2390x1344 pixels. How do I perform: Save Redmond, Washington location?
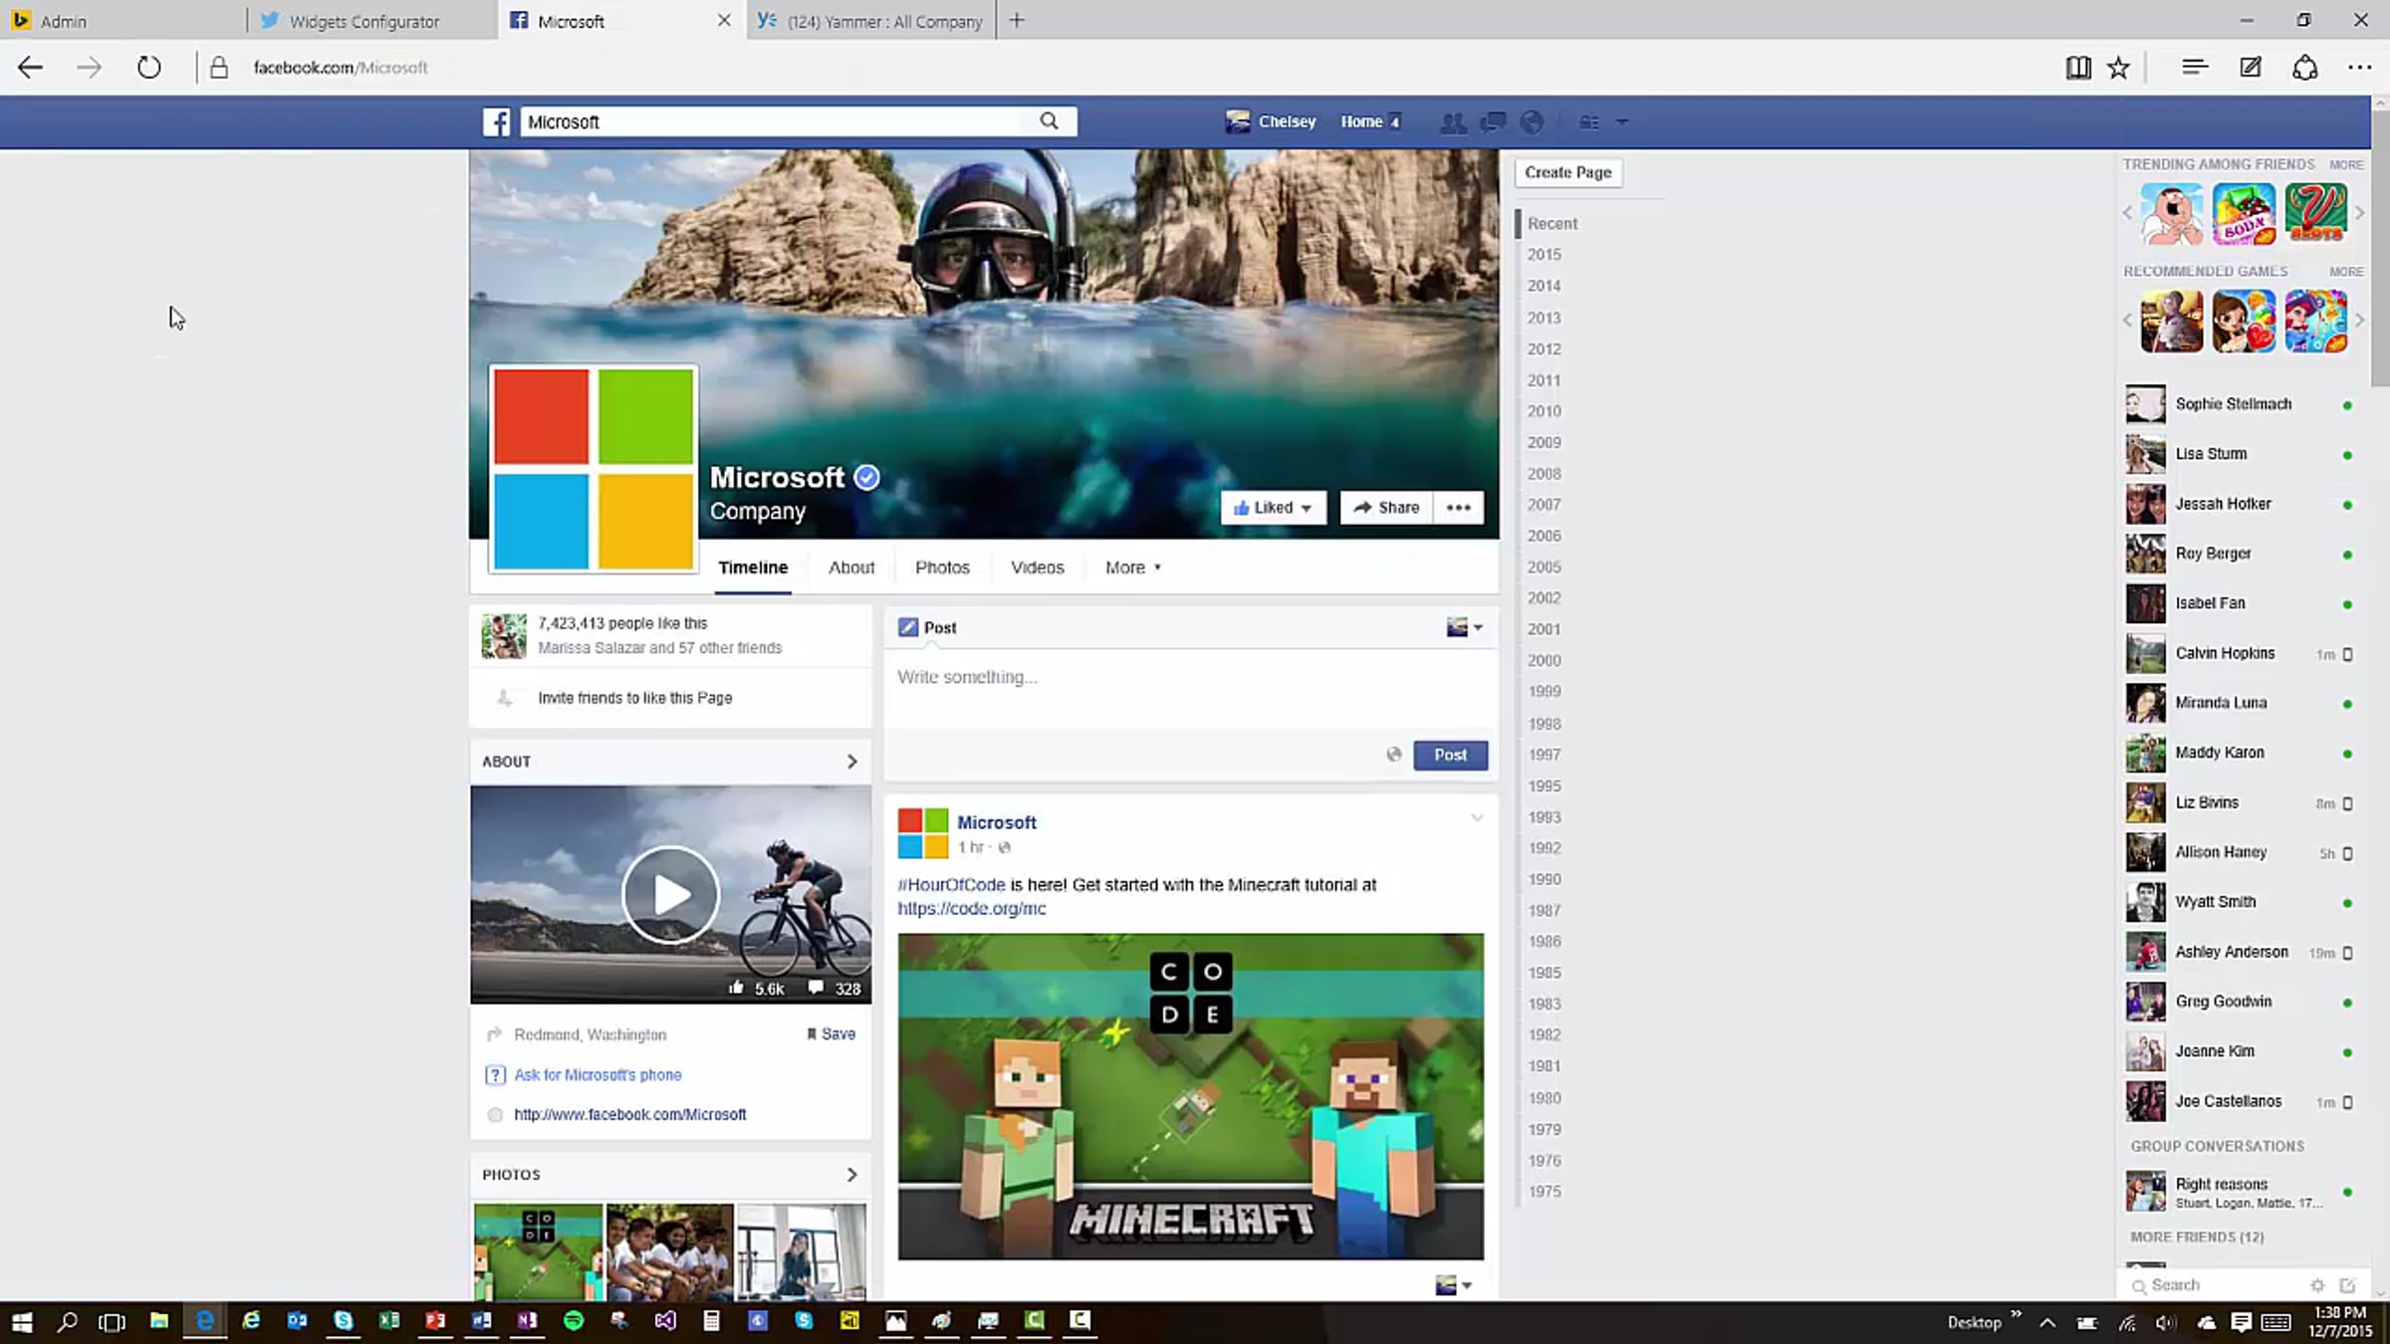tap(831, 1034)
